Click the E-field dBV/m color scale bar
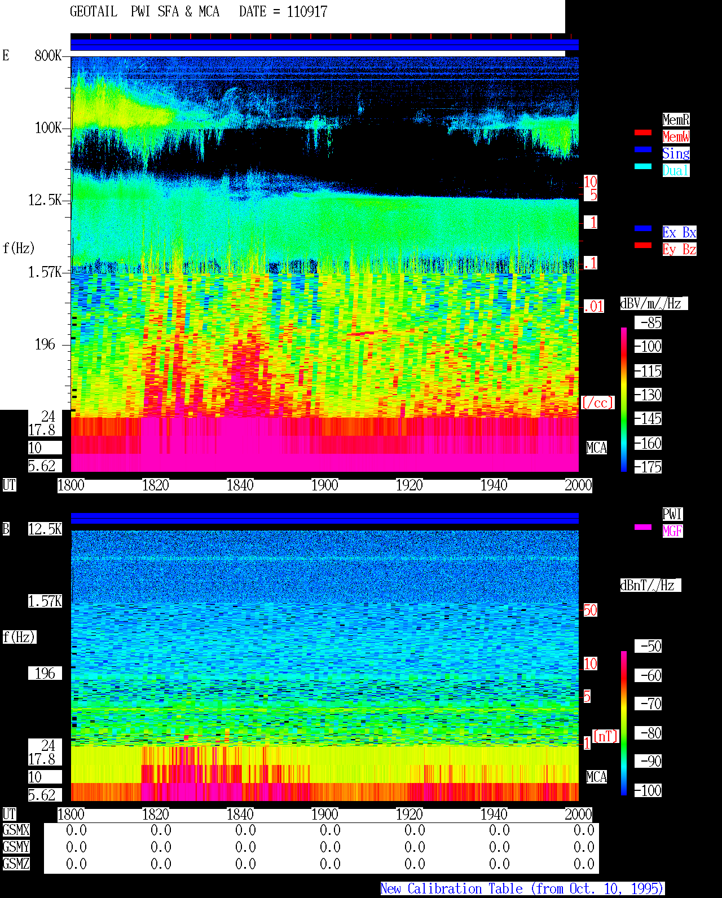This screenshot has width=722, height=898. point(624,399)
